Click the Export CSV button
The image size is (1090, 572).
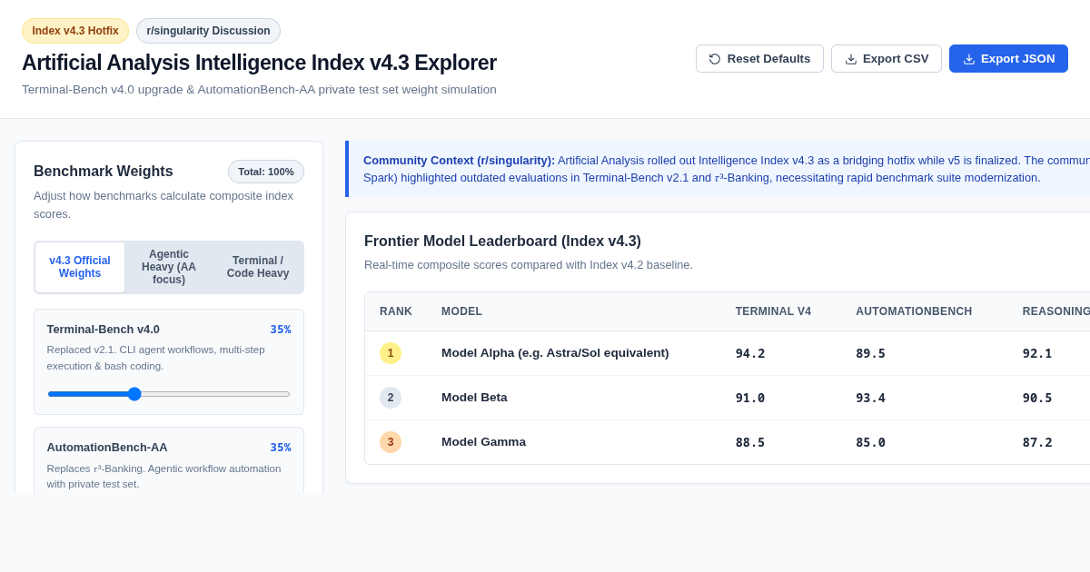tap(887, 59)
